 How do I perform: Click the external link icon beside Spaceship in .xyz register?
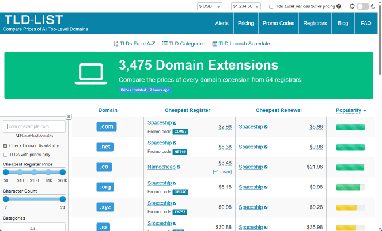point(175,203)
